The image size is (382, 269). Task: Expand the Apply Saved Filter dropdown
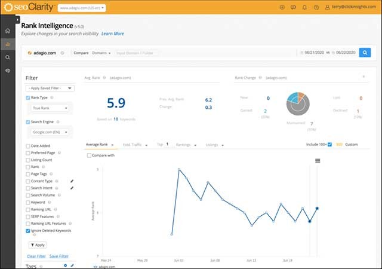pos(50,88)
